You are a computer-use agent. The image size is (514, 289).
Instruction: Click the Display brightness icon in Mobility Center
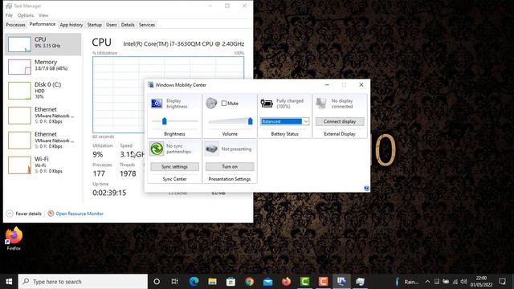coord(157,104)
